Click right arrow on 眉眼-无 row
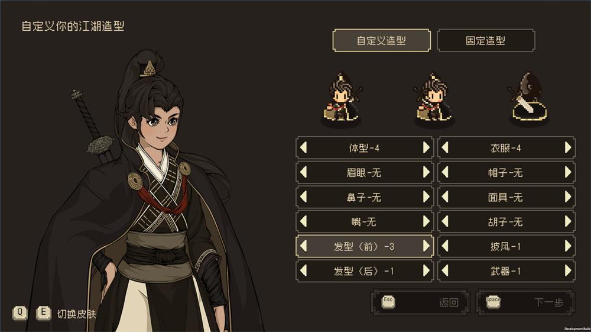This screenshot has height=332, width=591. click(x=426, y=172)
